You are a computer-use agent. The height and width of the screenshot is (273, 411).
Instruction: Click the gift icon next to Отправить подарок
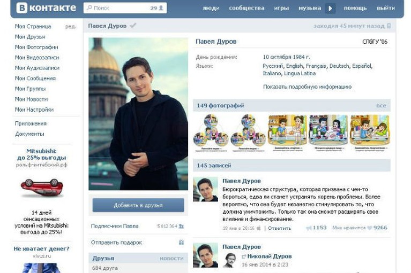click(181, 242)
